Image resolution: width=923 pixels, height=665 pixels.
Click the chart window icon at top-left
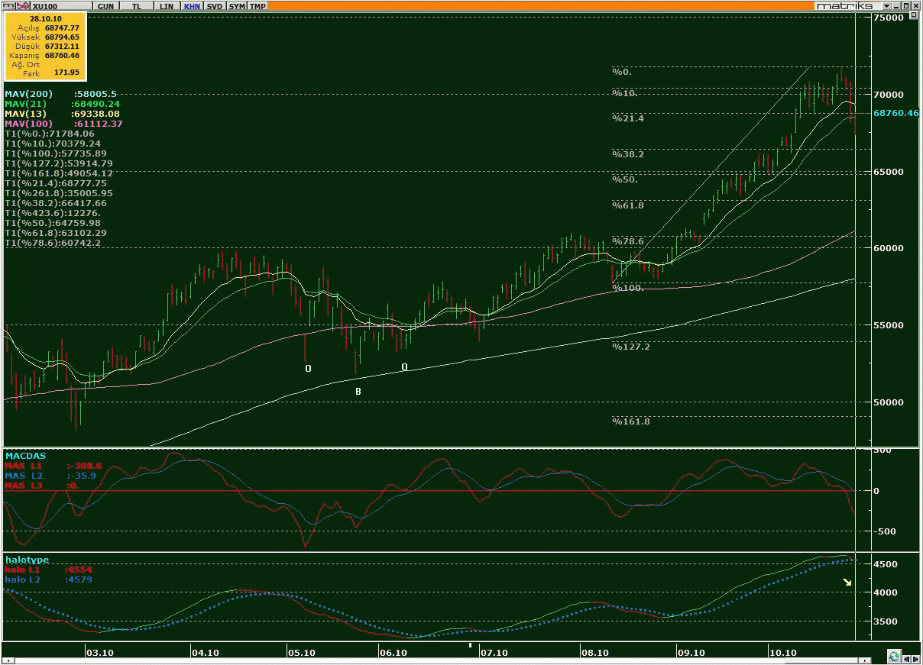point(7,5)
